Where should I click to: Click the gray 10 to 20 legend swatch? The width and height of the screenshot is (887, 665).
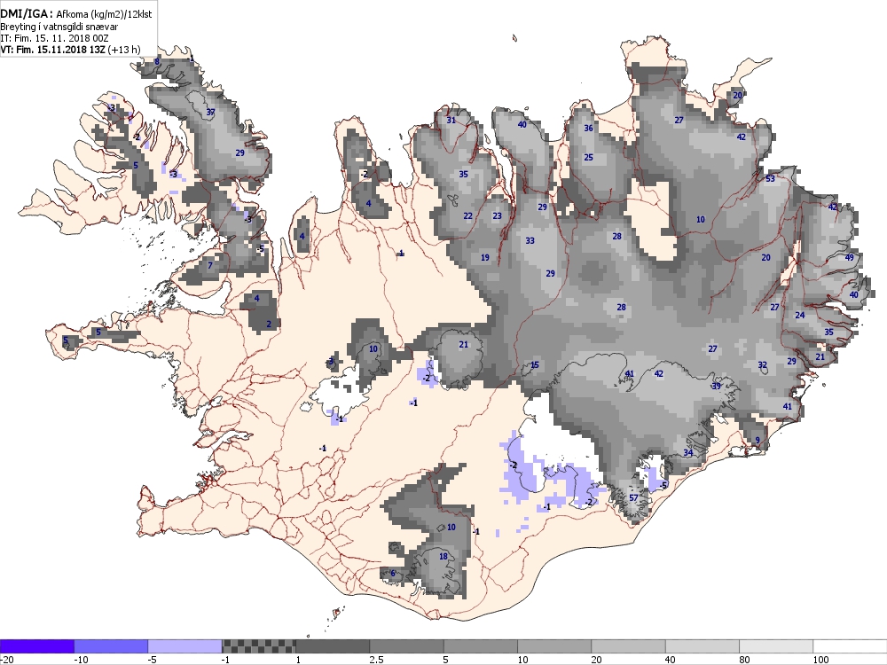(x=554, y=645)
